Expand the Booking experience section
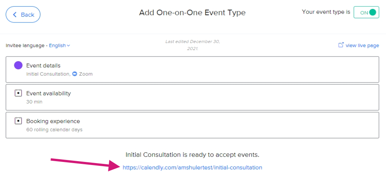Viewport: 386px width, 172px height. [192, 125]
